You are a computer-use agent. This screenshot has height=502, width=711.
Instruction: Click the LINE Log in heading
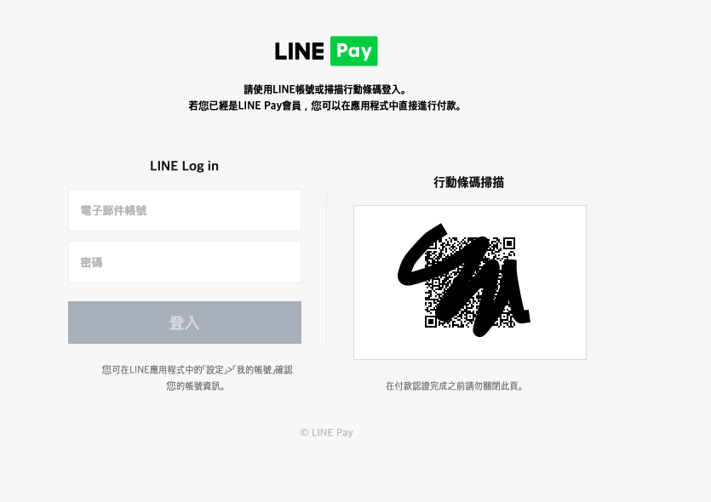coord(184,166)
